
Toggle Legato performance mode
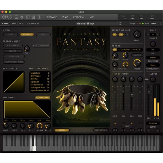(x=13, y=51)
